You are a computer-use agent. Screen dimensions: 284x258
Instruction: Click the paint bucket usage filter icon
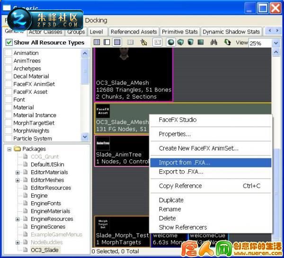(143, 42)
